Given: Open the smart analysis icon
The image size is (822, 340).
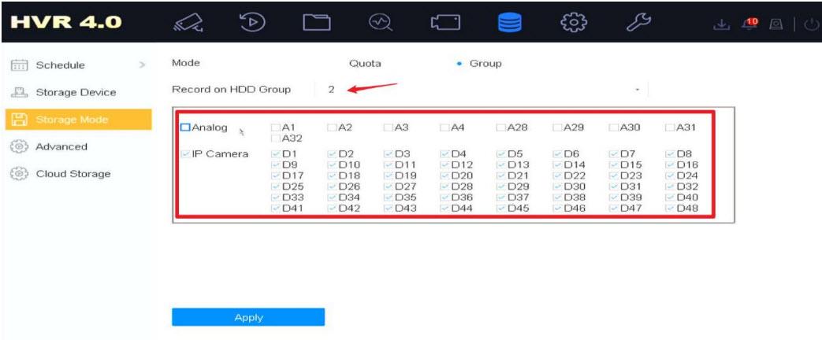Looking at the screenshot, I should coord(380,22).
